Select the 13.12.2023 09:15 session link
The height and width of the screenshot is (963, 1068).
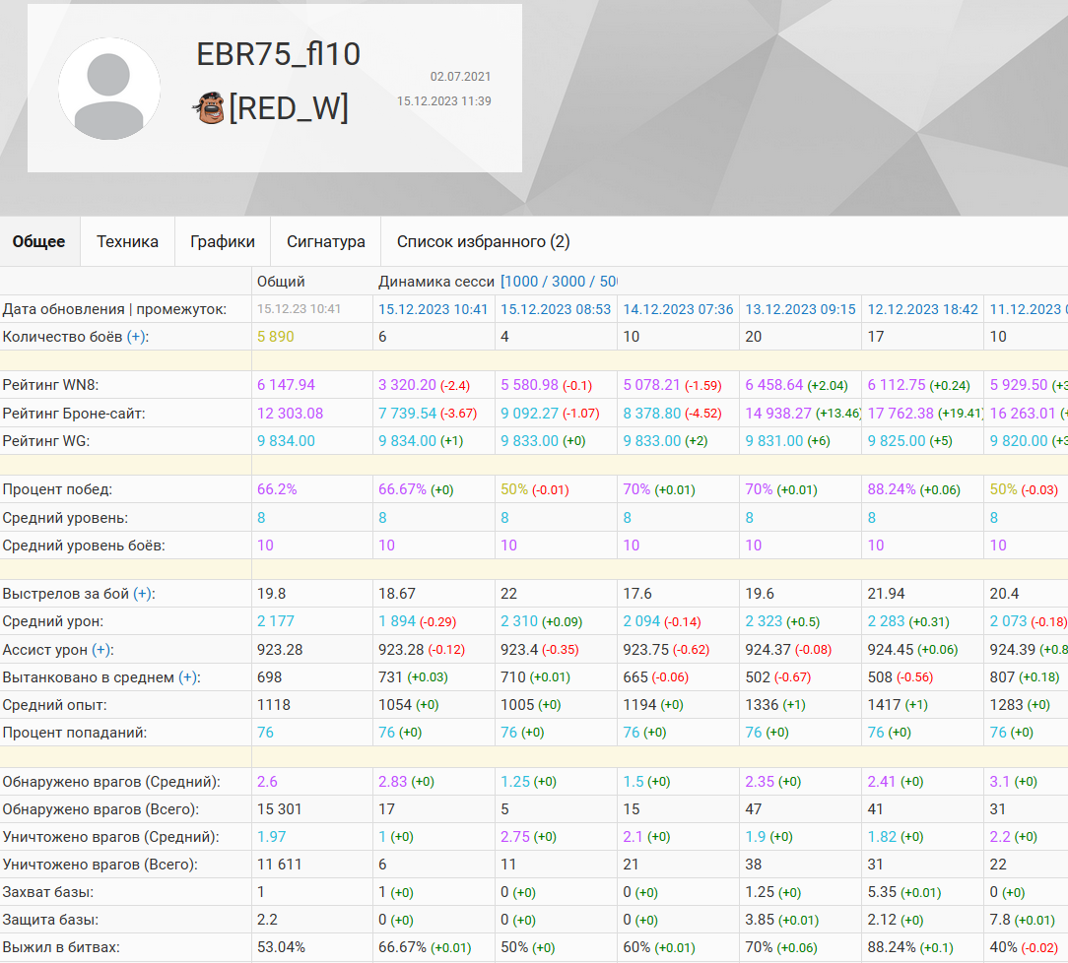tap(800, 309)
